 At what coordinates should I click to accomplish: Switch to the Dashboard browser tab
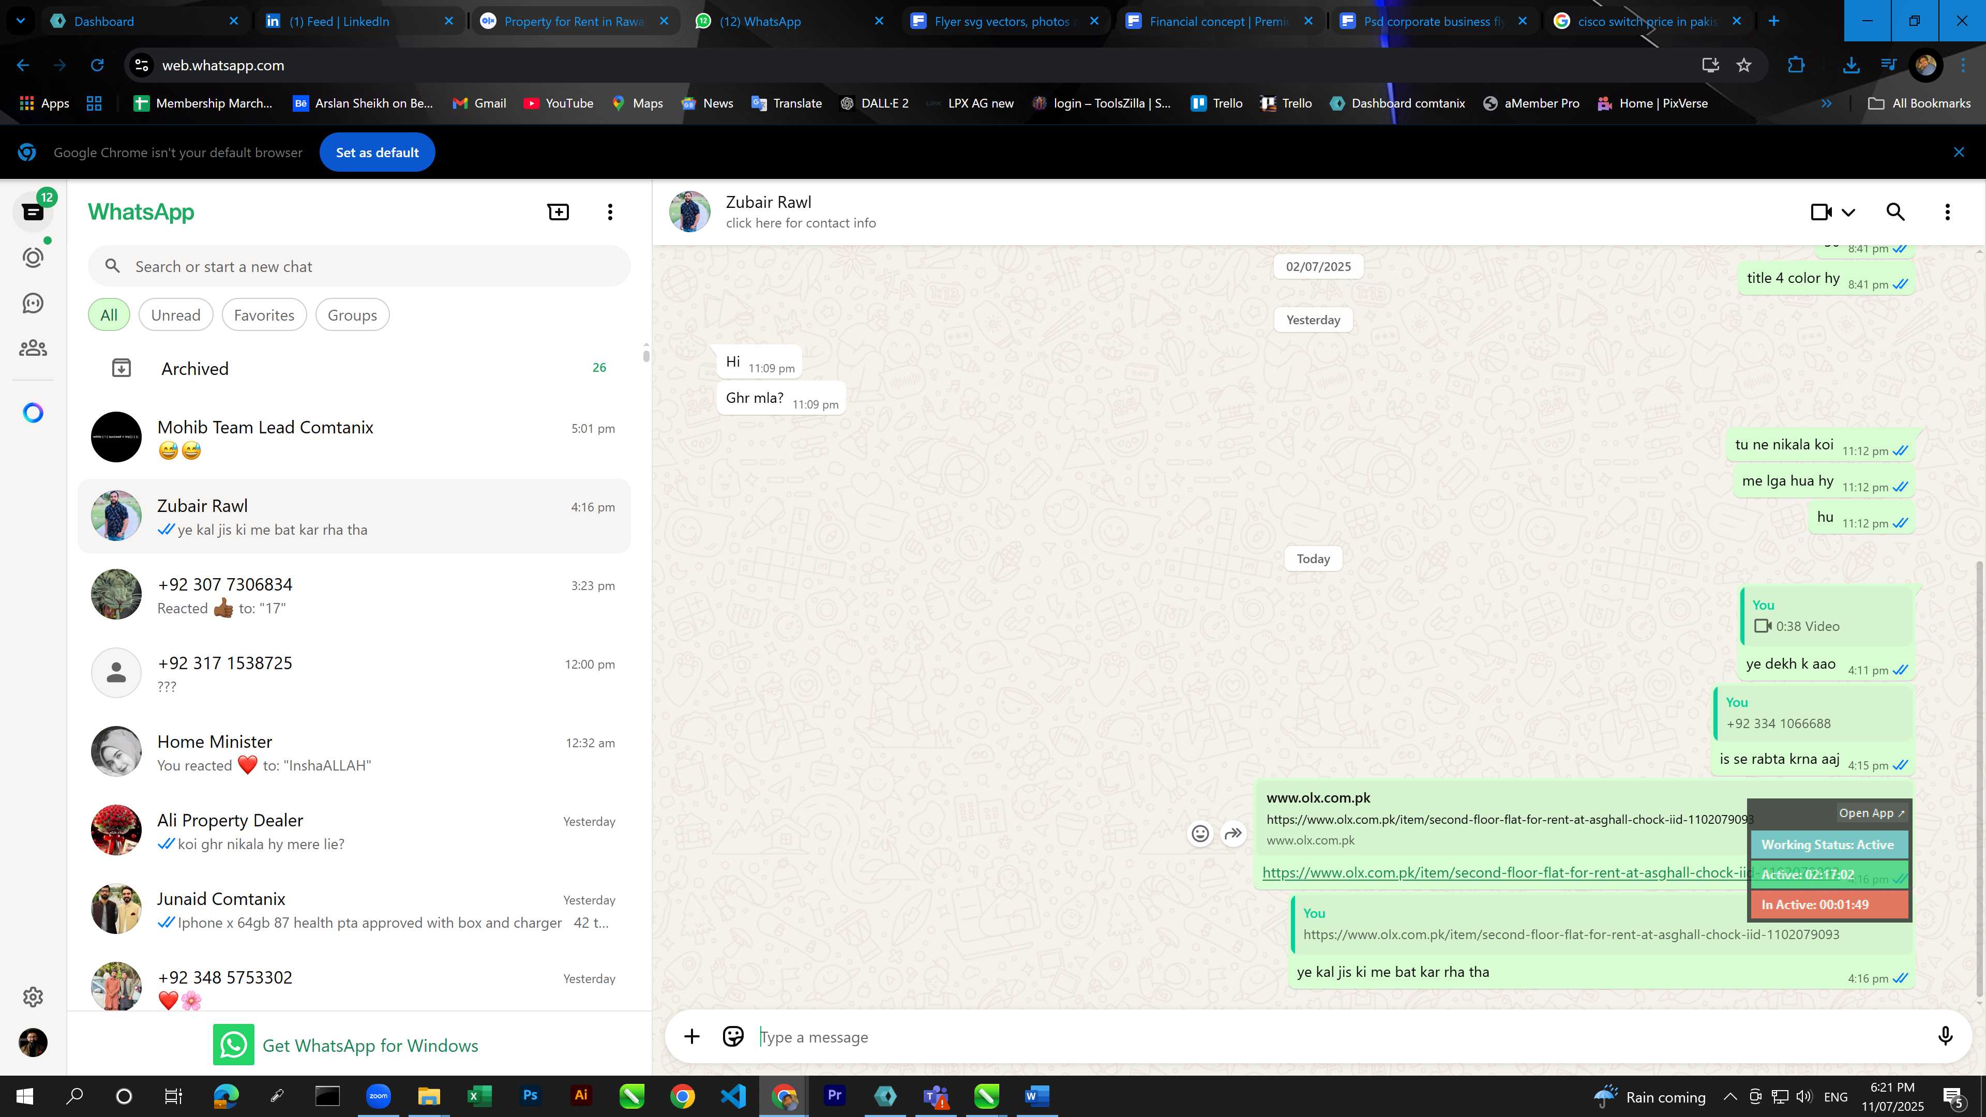click(x=145, y=21)
